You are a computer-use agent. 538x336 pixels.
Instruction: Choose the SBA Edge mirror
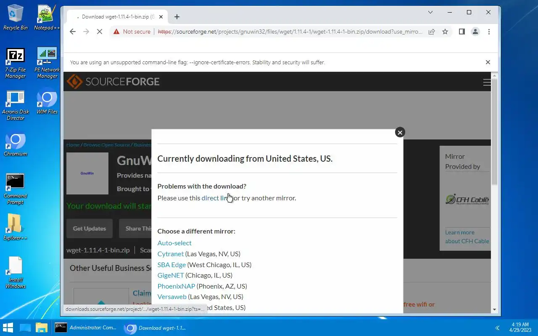(171, 265)
